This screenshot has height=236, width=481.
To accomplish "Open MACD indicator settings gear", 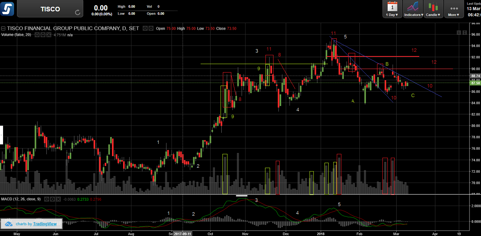I will coord(53,199).
